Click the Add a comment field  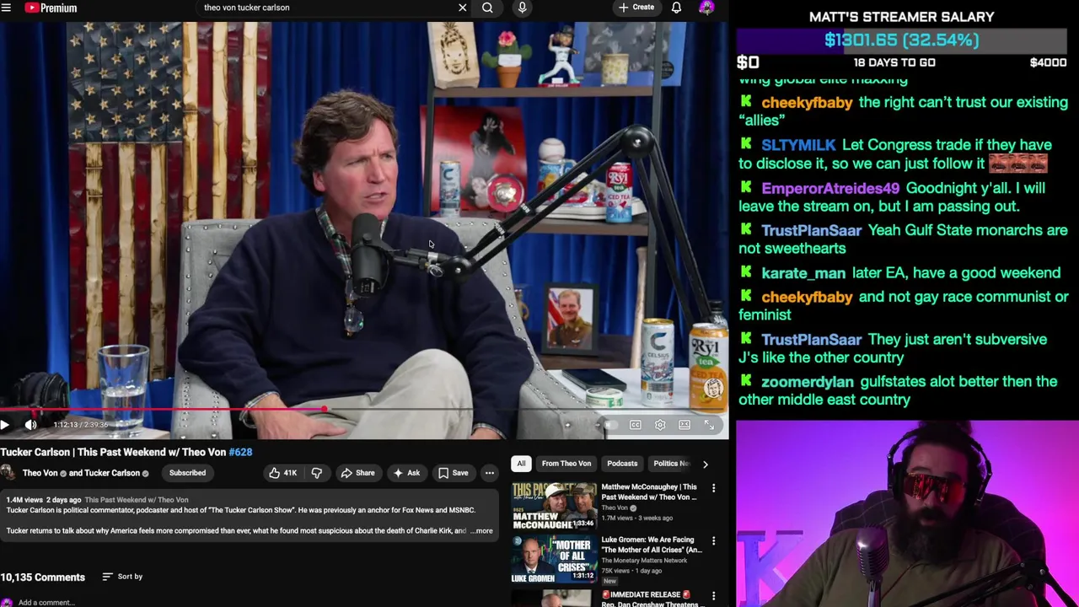47,603
